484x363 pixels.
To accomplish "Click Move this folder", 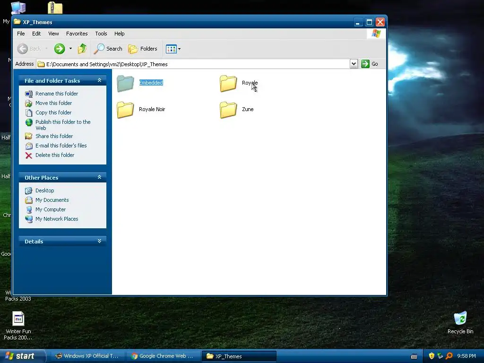I will point(54,103).
